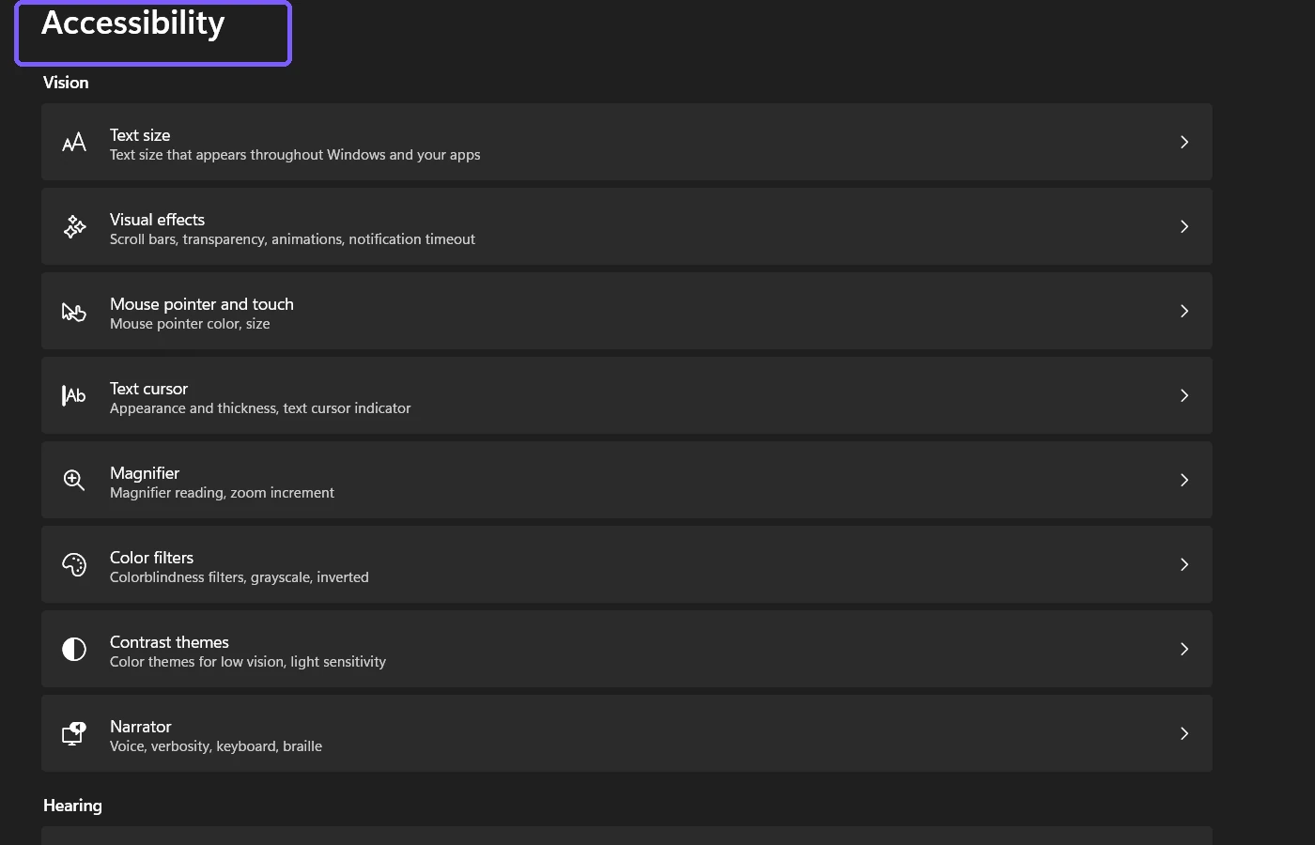The height and width of the screenshot is (845, 1315).
Task: Open the Magnifier settings label
Action: coord(145,473)
